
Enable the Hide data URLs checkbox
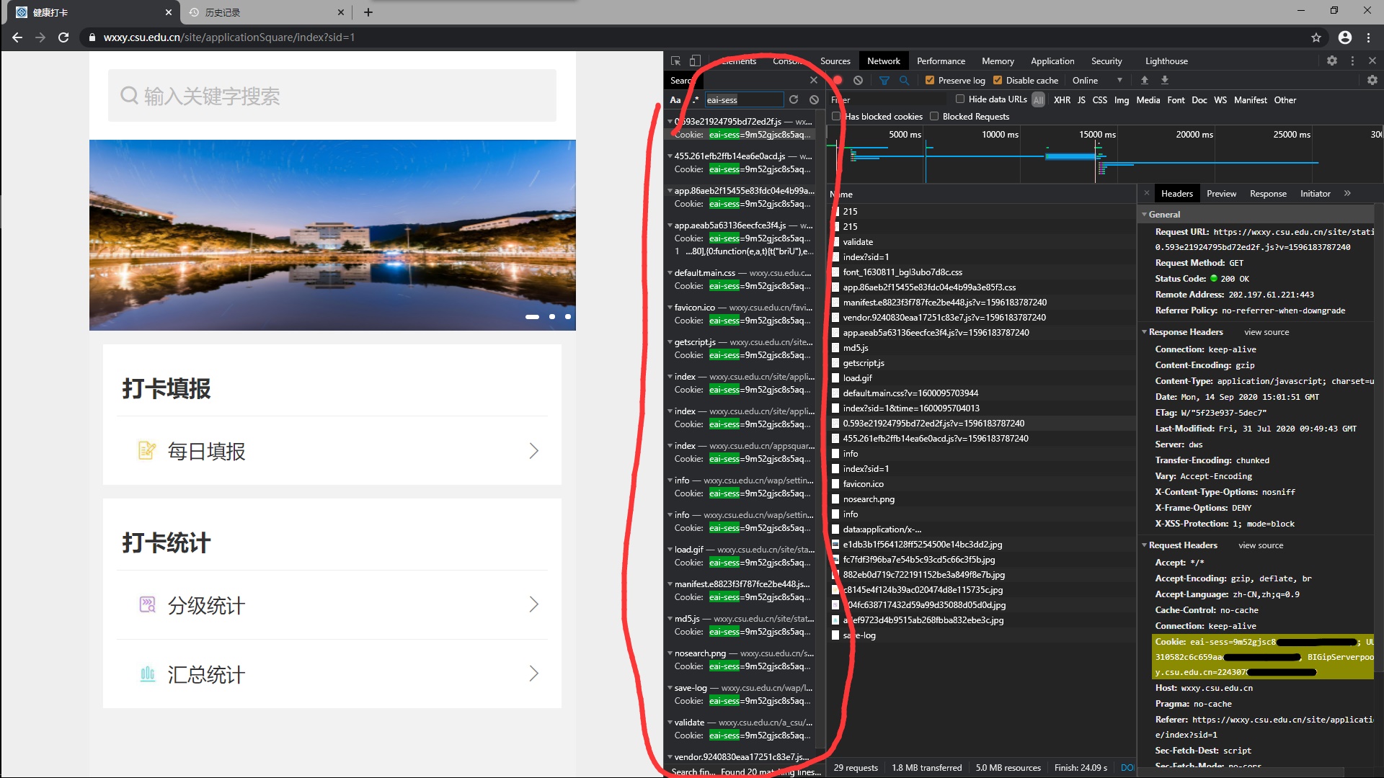960,99
